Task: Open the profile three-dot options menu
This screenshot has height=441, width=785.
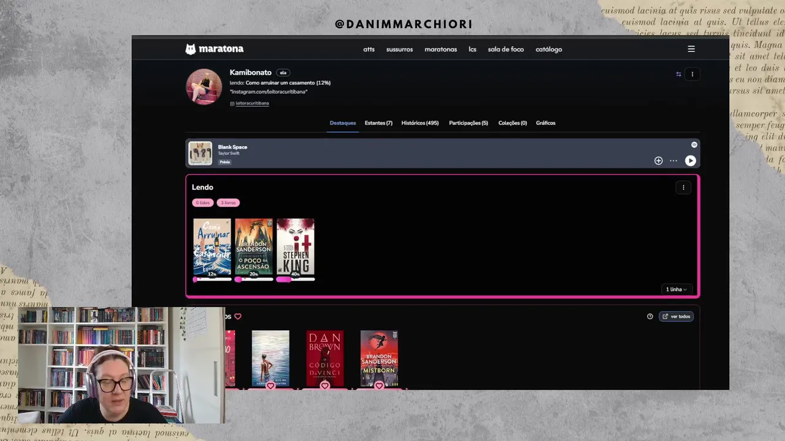Action: click(x=692, y=74)
